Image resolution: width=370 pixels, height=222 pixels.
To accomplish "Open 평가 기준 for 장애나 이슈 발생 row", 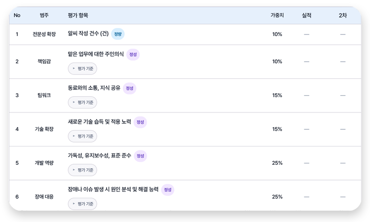I will pyautogui.click(x=82, y=204).
